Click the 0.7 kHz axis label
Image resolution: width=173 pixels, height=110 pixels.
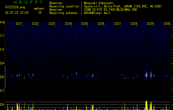click(x=2, y=91)
